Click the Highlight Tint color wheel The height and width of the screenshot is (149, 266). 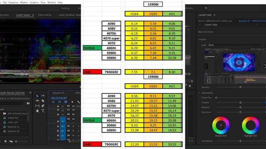[x=251, y=125]
